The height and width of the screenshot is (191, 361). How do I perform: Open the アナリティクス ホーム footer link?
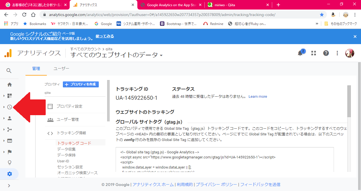(153, 185)
